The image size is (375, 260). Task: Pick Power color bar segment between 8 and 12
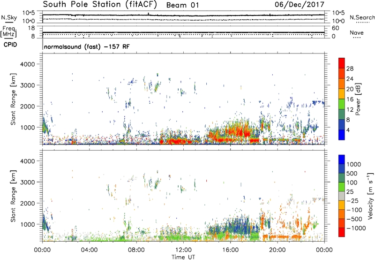pos(342,114)
